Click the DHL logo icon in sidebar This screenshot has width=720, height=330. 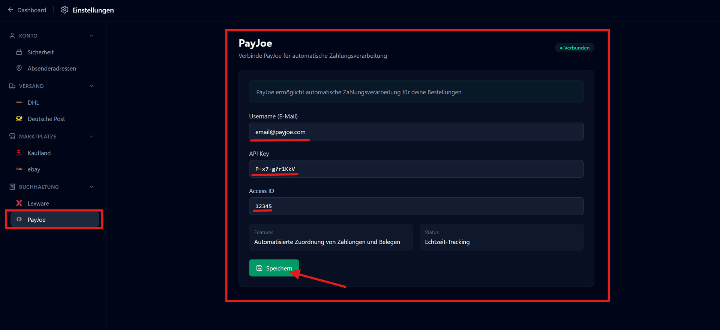(19, 102)
